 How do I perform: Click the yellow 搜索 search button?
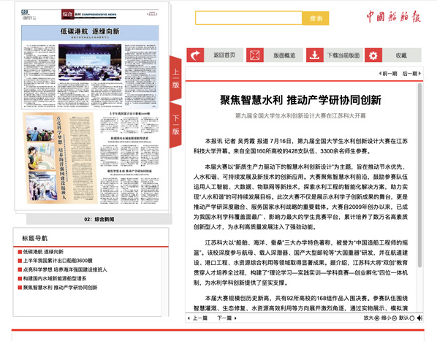coord(316,18)
